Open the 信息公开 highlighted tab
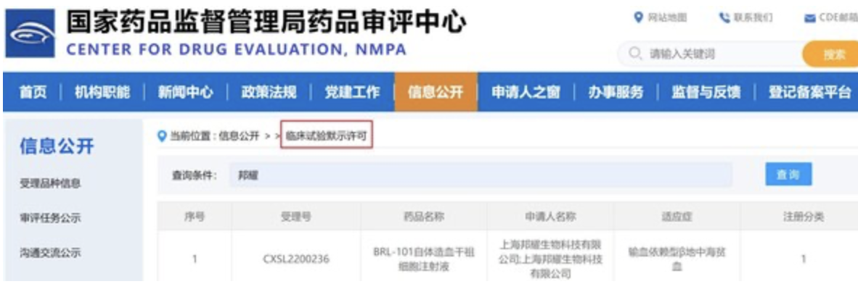Screen dimensions: 858x284 pyautogui.click(x=436, y=92)
